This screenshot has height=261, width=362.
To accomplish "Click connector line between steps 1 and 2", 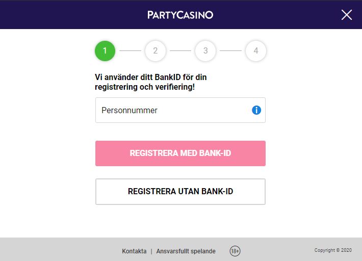I will pyautogui.click(x=130, y=50).
